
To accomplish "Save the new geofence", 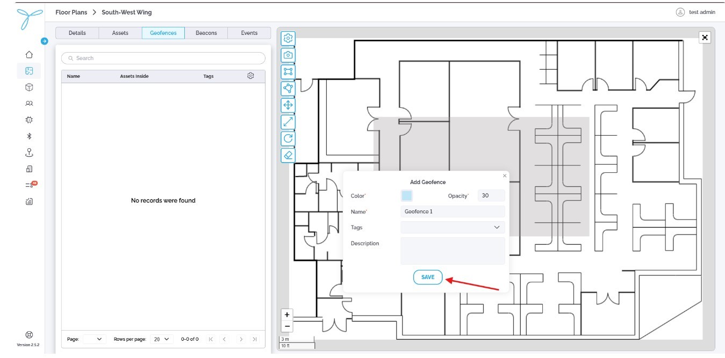I will (428, 277).
